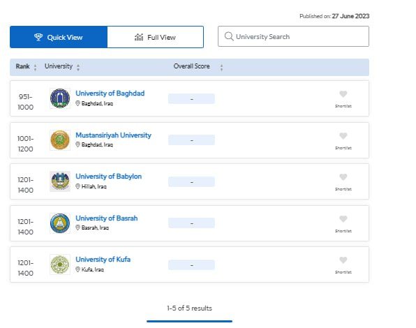Image resolution: width=416 pixels, height=328 pixels.
Task: Click the blue pagination progress bar
Action: click(x=189, y=321)
